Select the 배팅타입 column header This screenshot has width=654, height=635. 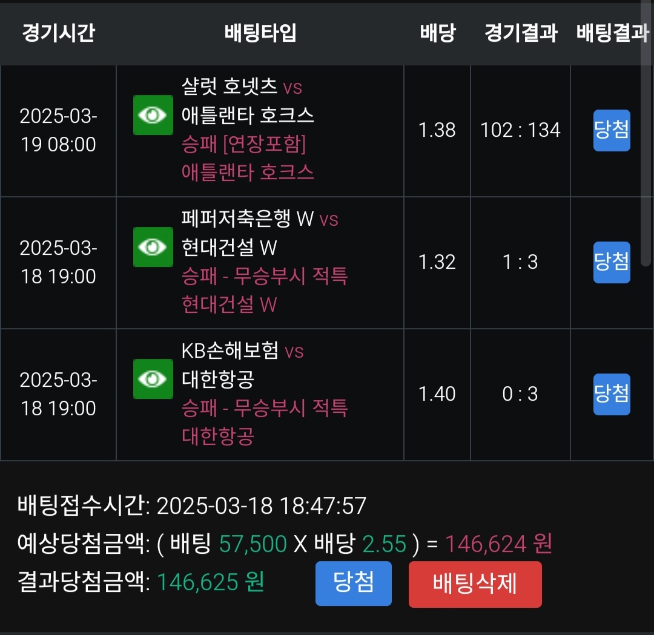(260, 33)
